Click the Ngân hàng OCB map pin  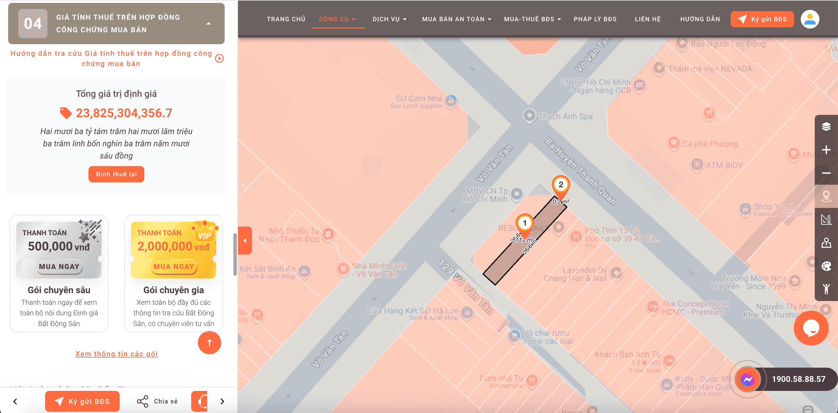pos(640,85)
